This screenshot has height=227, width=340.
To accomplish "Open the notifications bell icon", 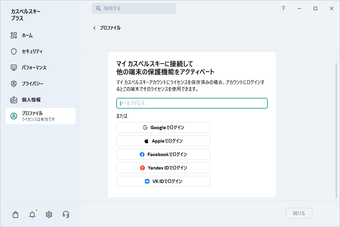I will [x=32, y=215].
